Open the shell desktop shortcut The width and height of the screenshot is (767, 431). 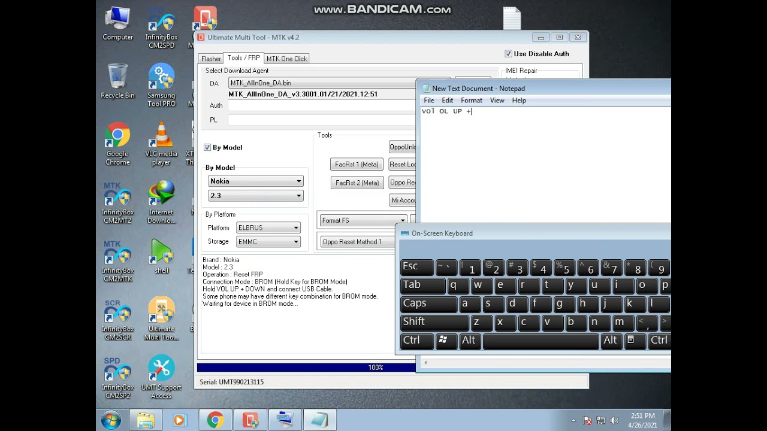click(x=161, y=256)
